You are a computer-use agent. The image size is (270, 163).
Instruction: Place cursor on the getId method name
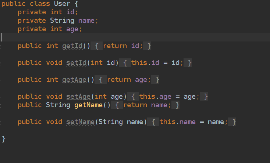(x=72, y=46)
